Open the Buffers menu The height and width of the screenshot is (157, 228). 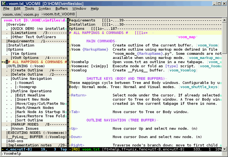[x=62, y=8]
